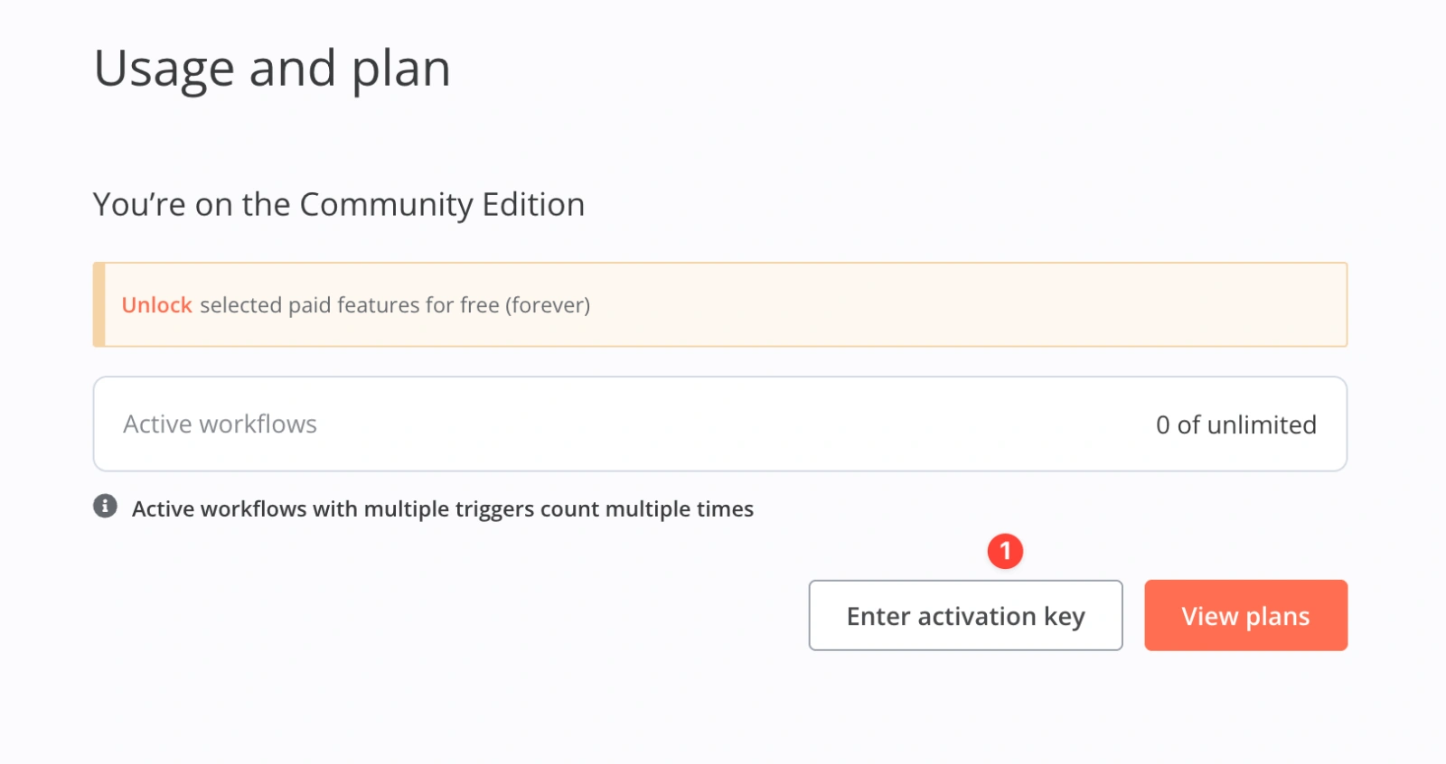Open the View plans button
This screenshot has height=764, width=1446.
[x=1245, y=616]
